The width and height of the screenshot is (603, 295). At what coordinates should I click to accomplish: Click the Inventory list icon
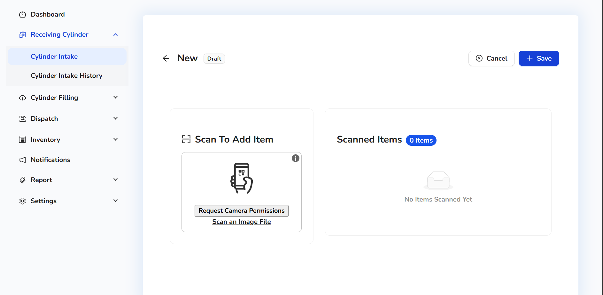click(22, 140)
